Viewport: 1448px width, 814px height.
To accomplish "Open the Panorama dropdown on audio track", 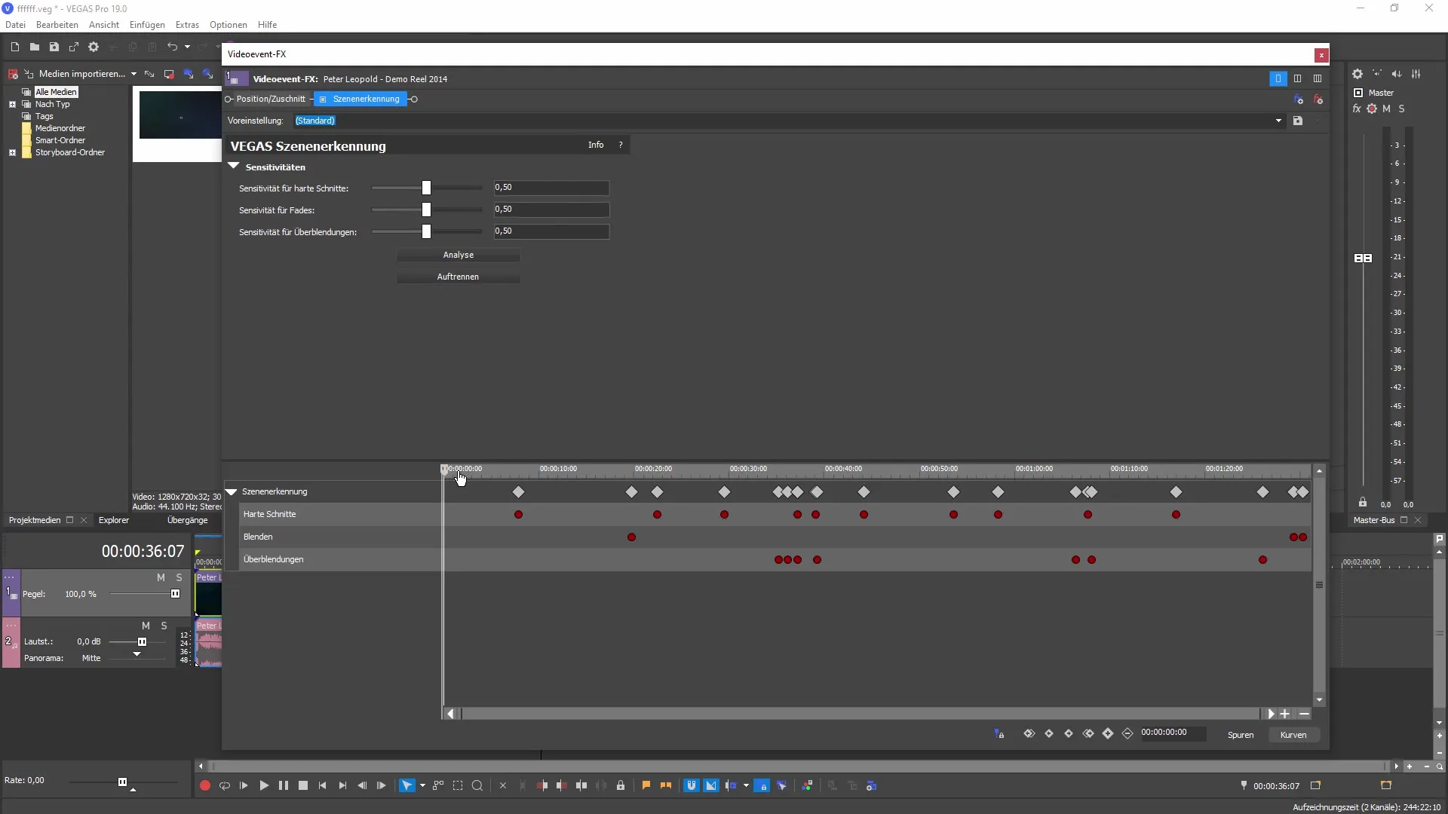I will pyautogui.click(x=137, y=654).
